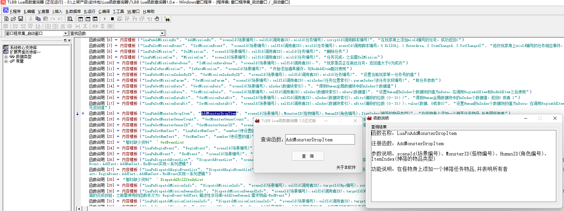This screenshot has width=564, height=211.
Task: Click the Save floppy disk icon
Action: 21,19
